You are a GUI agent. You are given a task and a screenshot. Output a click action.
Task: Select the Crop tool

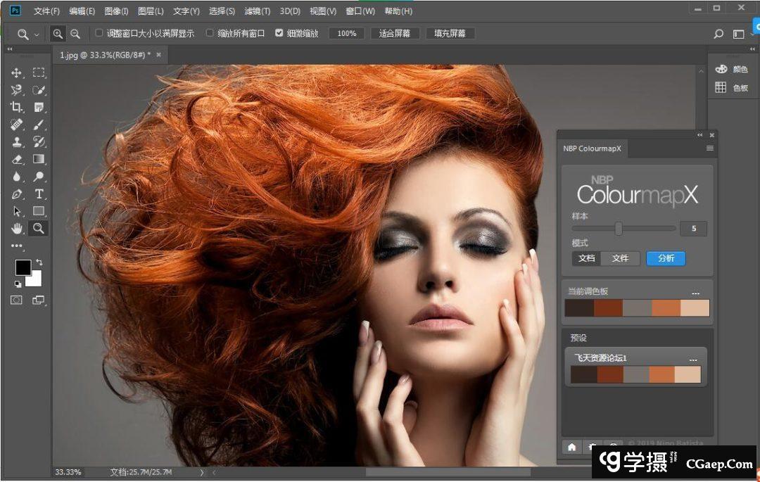(17, 107)
